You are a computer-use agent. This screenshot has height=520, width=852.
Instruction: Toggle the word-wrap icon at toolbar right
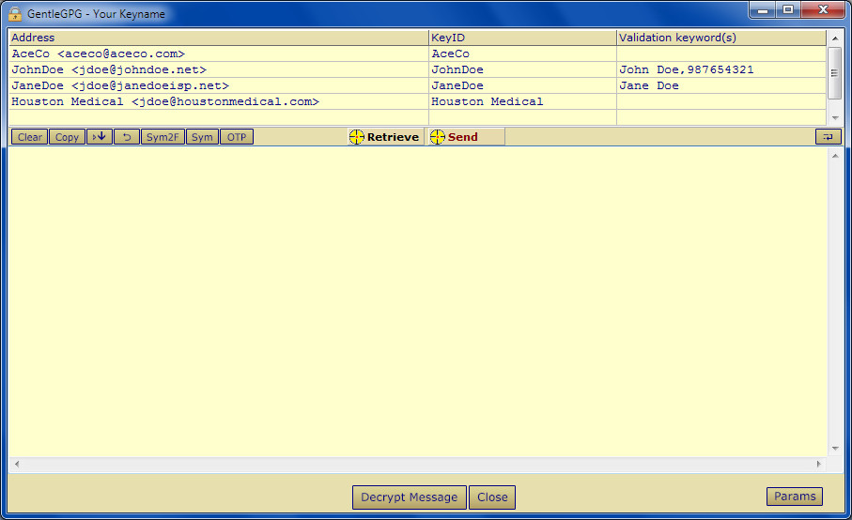pyautogui.click(x=829, y=137)
